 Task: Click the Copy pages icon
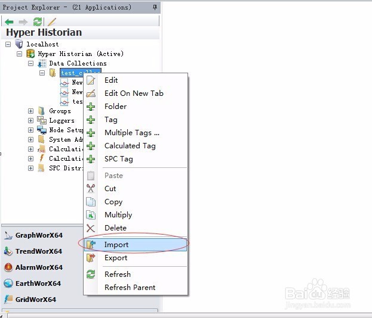(91, 202)
